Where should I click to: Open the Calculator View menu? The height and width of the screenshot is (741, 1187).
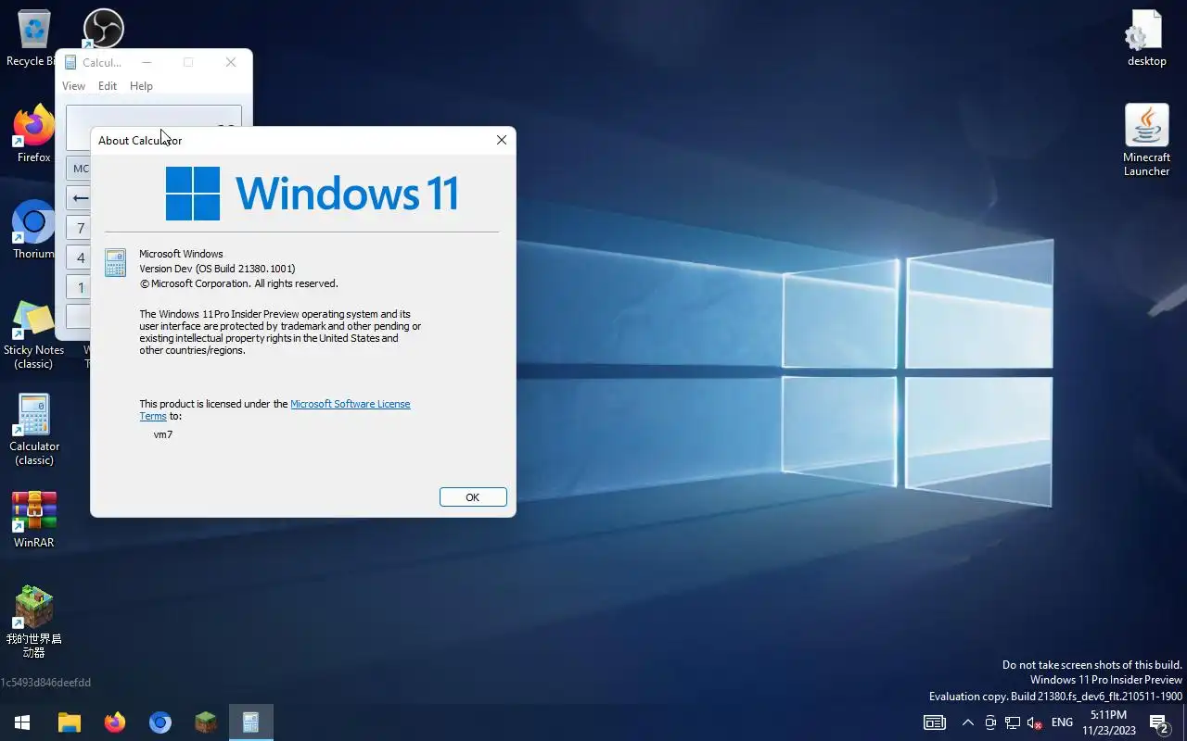73,86
